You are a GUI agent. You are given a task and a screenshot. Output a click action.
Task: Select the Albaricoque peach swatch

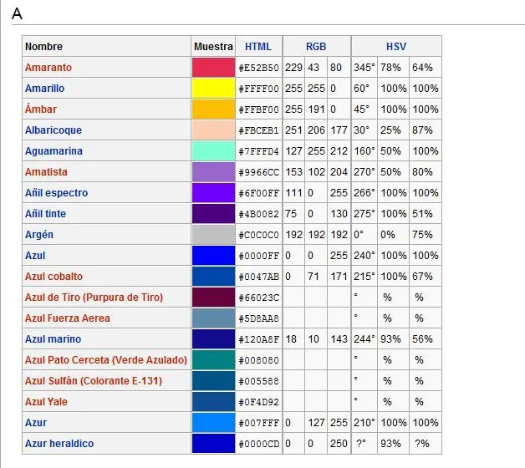[213, 130]
